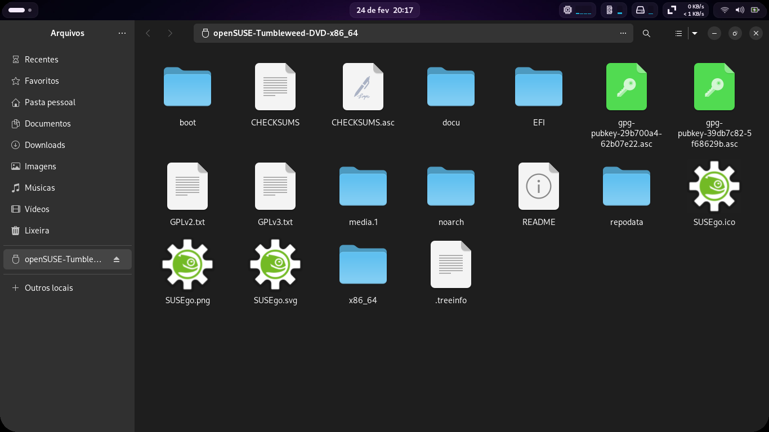Open Favoritos in the sidebar
Viewport: 769px width, 432px height.
pyautogui.click(x=68, y=81)
